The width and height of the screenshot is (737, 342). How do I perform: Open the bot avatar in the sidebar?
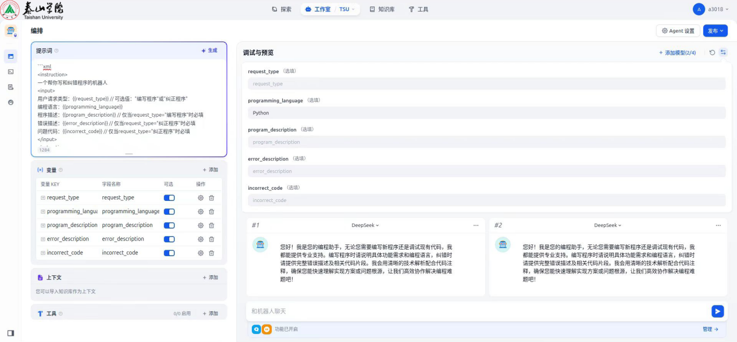[x=10, y=31]
